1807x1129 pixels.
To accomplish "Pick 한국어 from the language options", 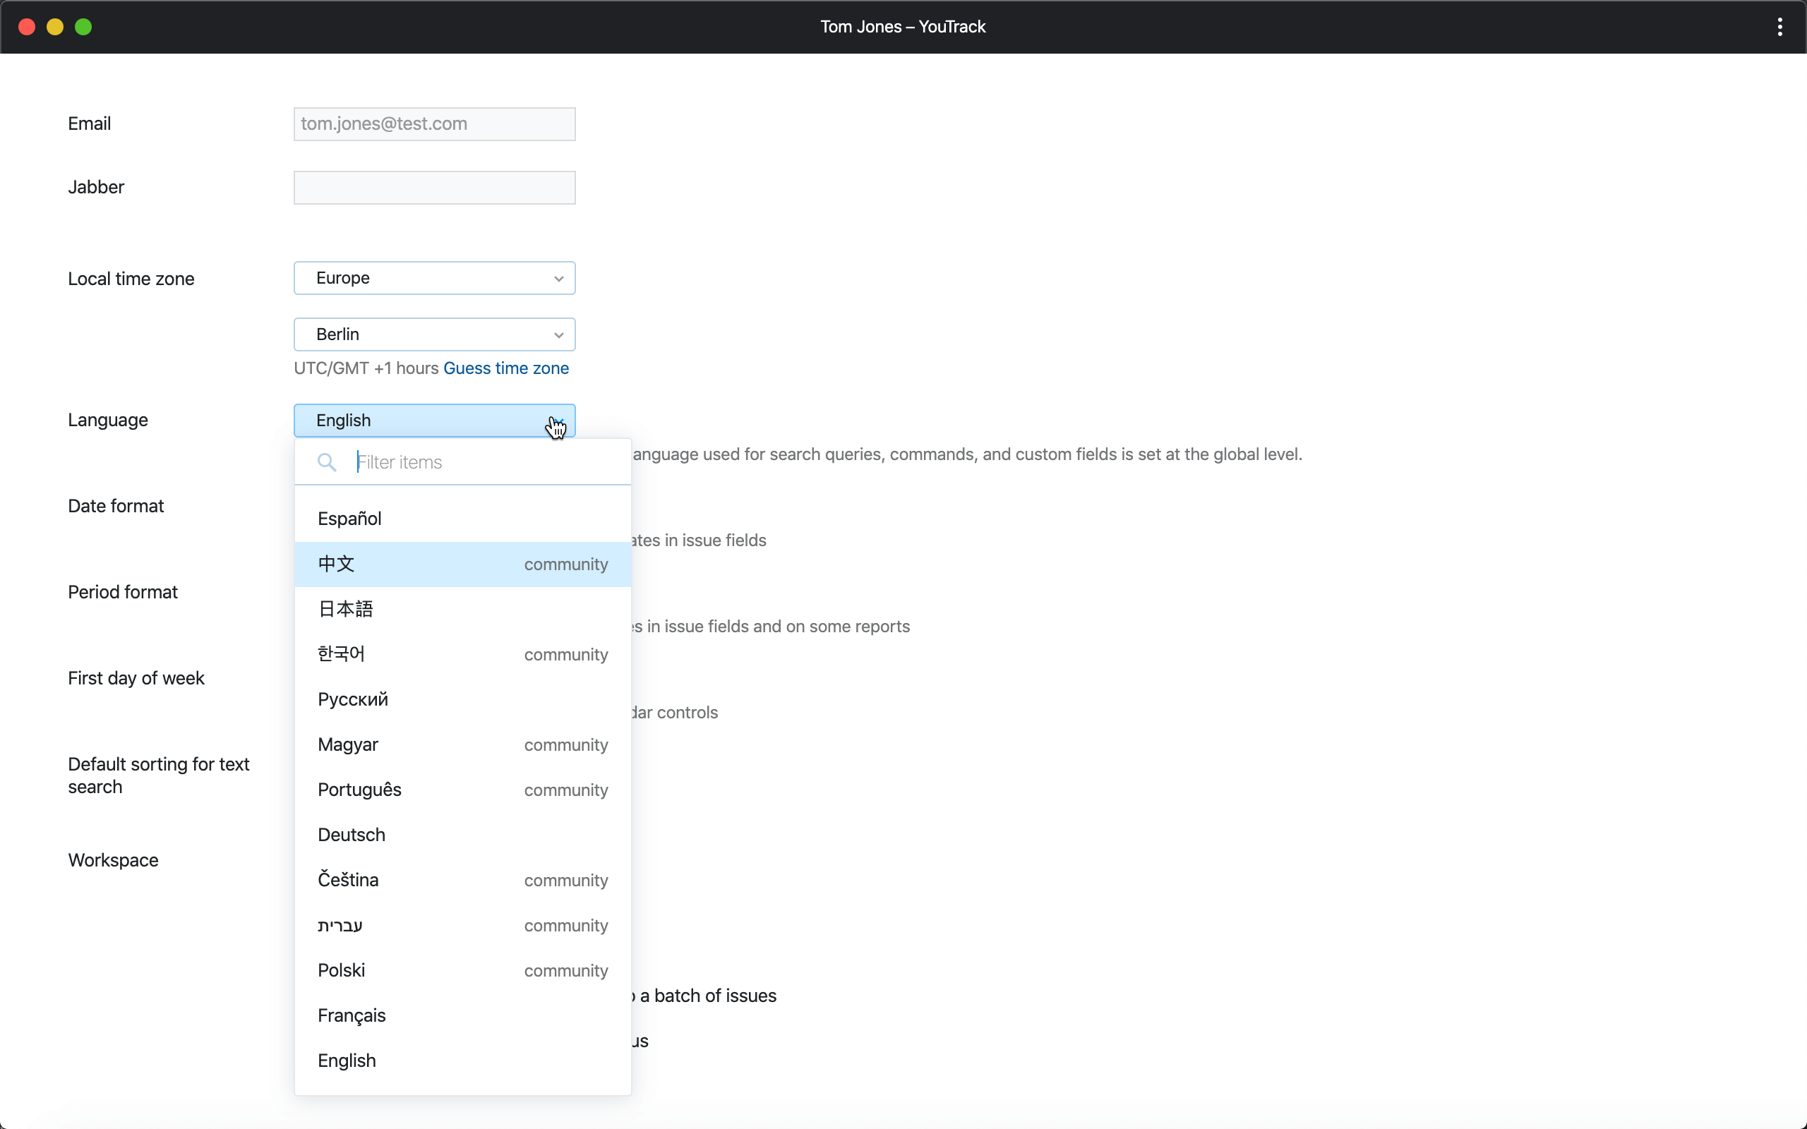I will click(341, 654).
